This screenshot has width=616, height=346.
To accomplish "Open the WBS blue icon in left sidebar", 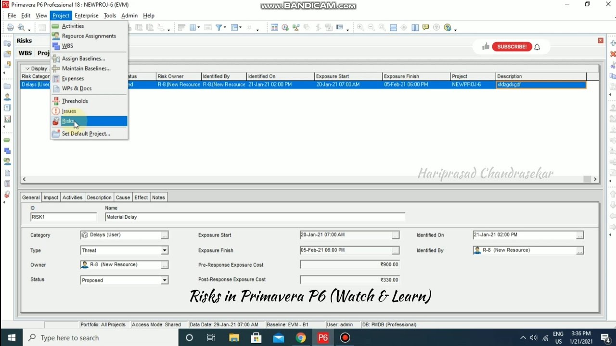I will tap(7, 151).
